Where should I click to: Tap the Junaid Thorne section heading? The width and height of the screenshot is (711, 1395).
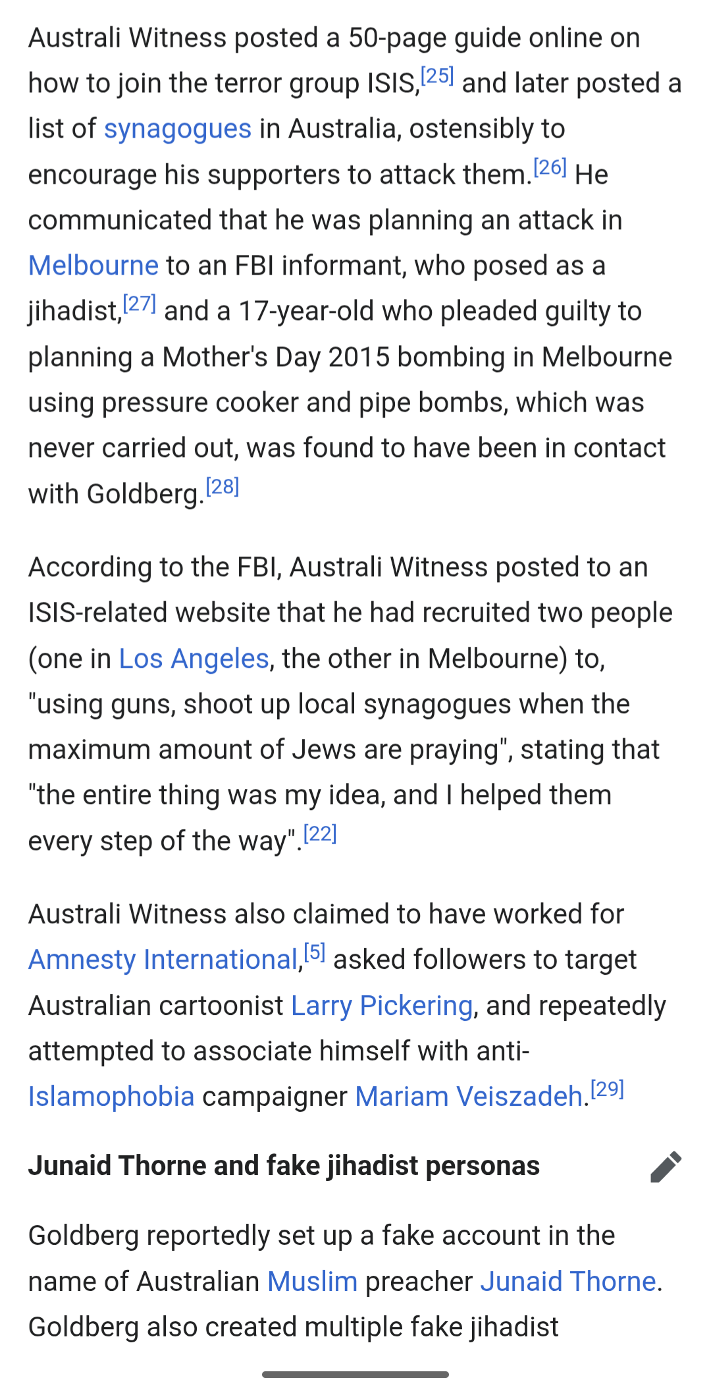tap(284, 1166)
